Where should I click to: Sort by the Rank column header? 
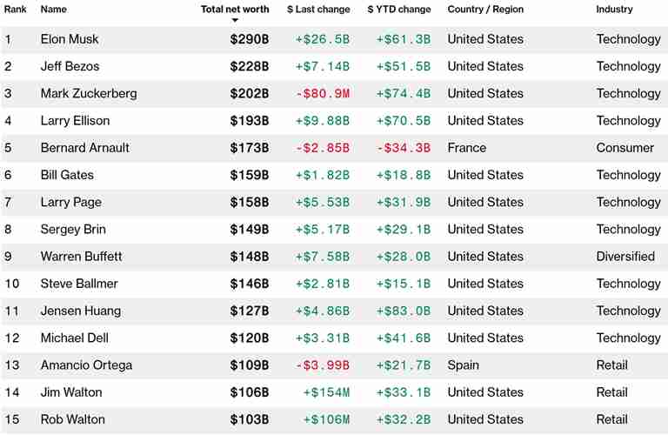[x=16, y=9]
